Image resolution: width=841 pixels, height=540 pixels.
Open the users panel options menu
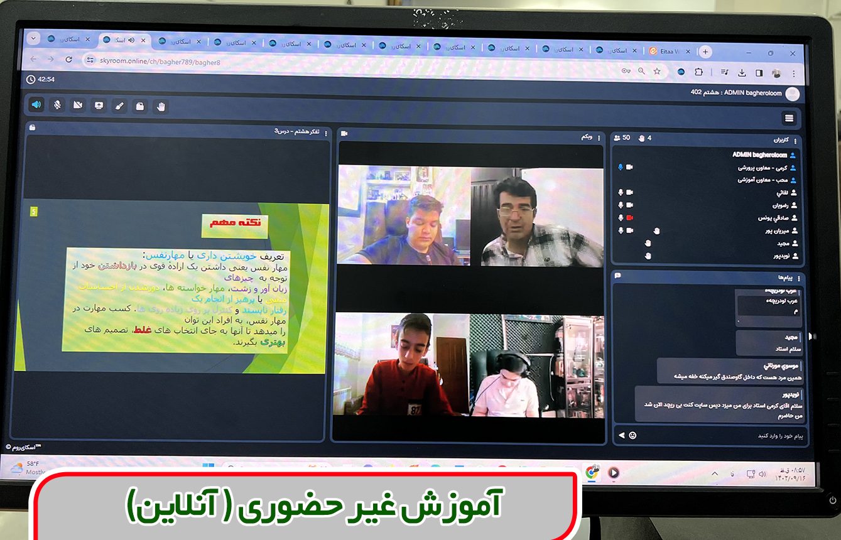point(796,141)
